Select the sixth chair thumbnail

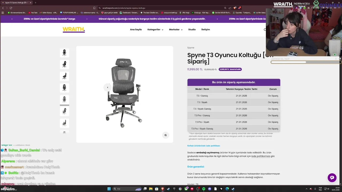[64, 111]
